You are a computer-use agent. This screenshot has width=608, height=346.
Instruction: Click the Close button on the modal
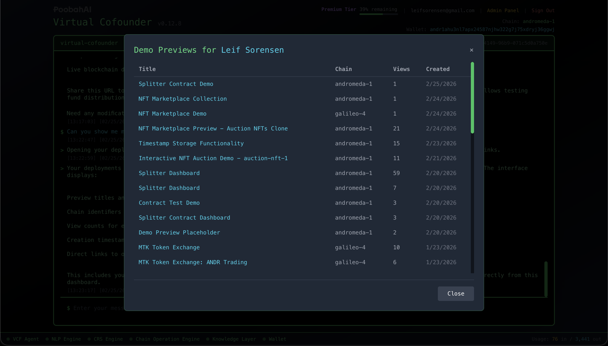coord(456,293)
